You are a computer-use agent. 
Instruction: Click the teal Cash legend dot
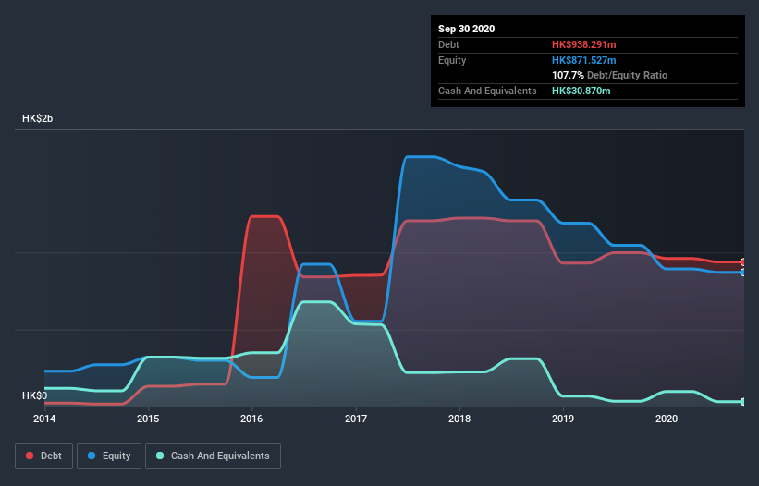tap(160, 456)
